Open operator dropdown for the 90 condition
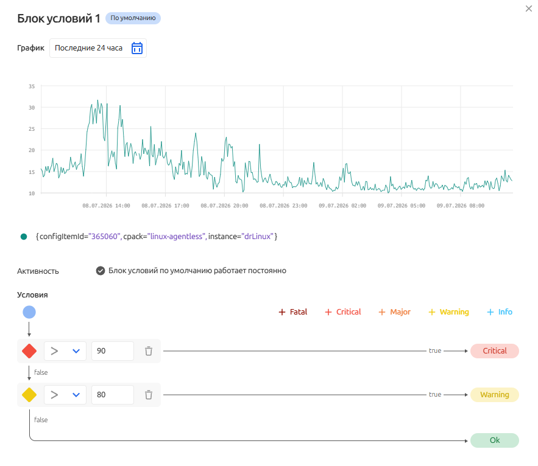This screenshot has height=466, width=538. click(x=65, y=351)
